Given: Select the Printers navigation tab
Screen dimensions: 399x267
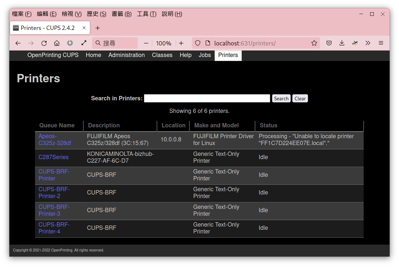Looking at the screenshot, I should 228,55.
